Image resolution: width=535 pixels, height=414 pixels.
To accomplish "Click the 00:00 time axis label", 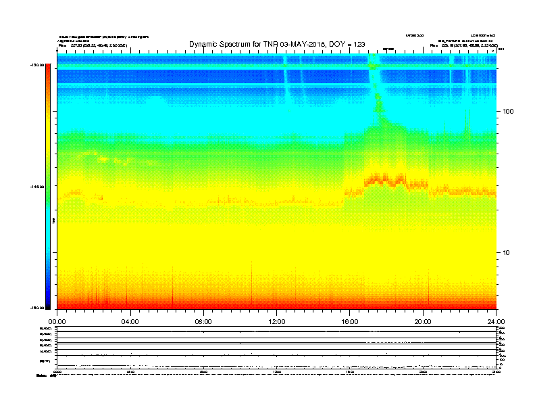I will pos(57,322).
